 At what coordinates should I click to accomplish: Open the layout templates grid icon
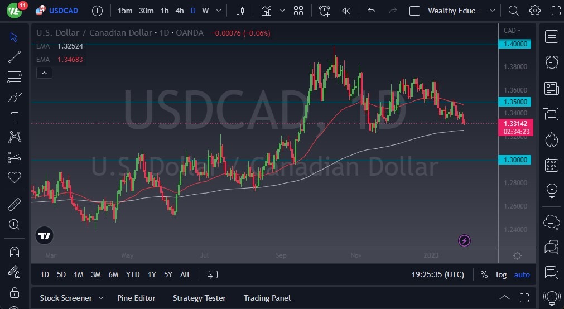pyautogui.click(x=298, y=11)
